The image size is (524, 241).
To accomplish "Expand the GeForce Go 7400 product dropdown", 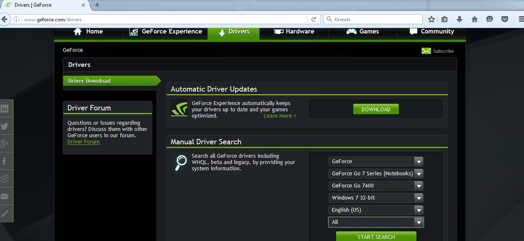I will [376, 186].
